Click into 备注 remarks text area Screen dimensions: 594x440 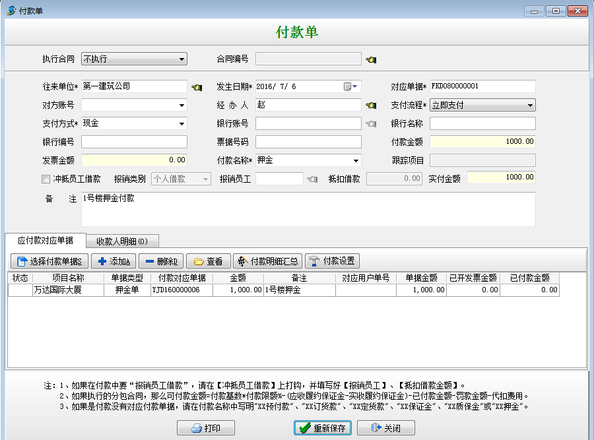coord(307,209)
